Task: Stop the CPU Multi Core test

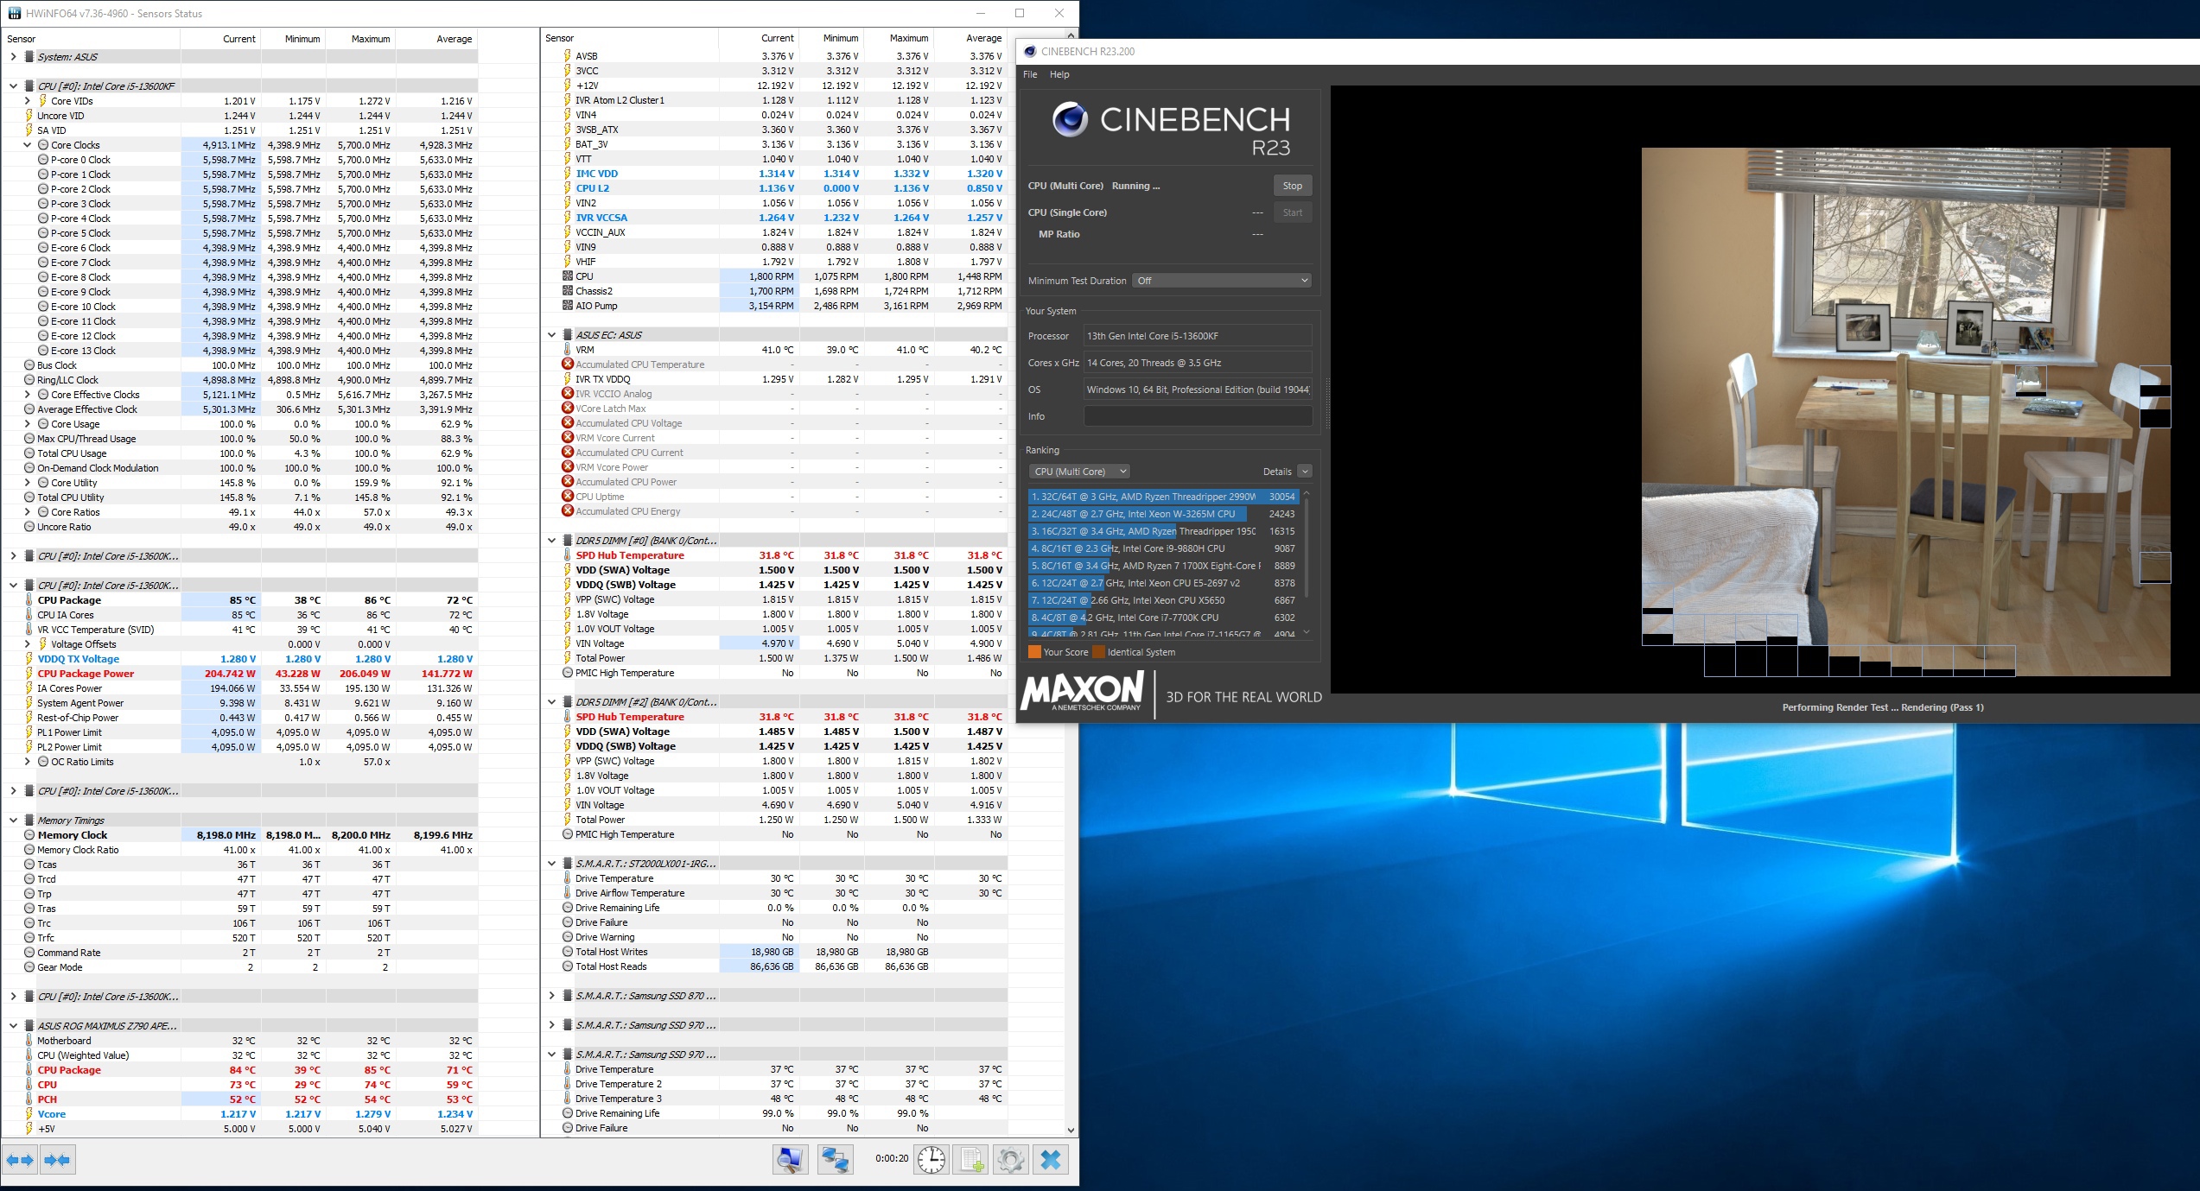Action: coord(1292,186)
